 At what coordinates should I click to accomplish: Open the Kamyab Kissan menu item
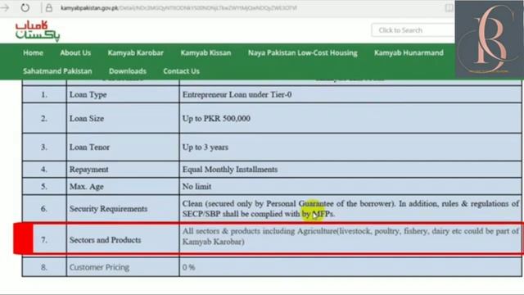(206, 52)
